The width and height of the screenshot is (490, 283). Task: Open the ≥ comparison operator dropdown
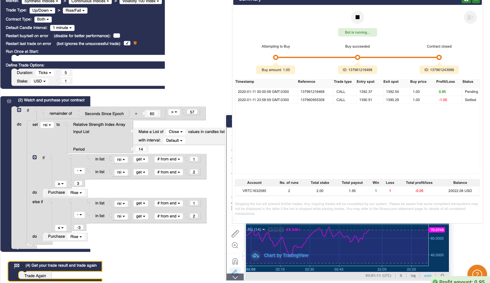click(x=60, y=184)
